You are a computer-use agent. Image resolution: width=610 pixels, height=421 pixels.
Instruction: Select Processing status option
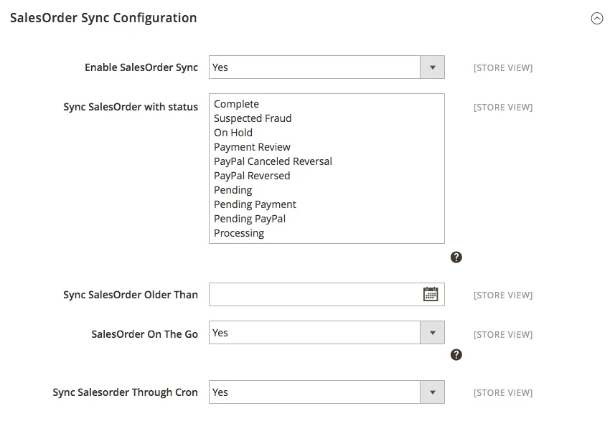click(x=239, y=233)
